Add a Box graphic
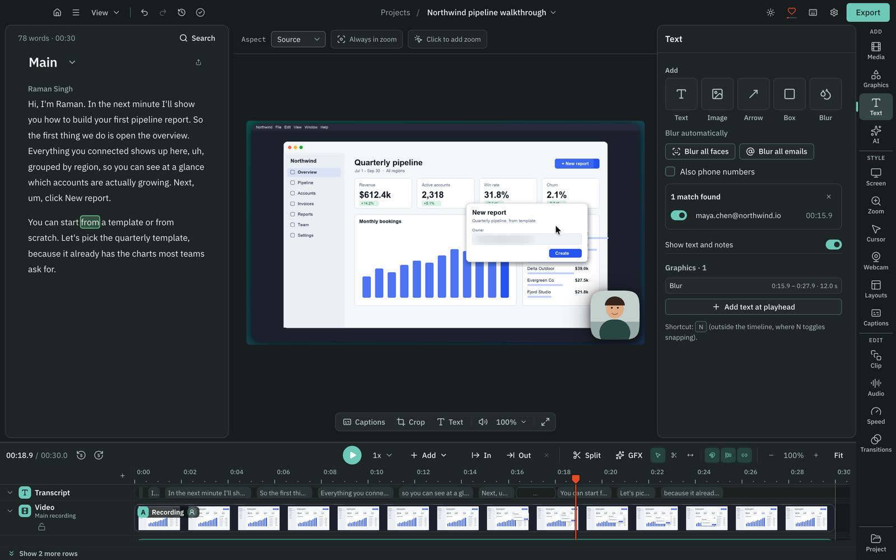 click(789, 94)
